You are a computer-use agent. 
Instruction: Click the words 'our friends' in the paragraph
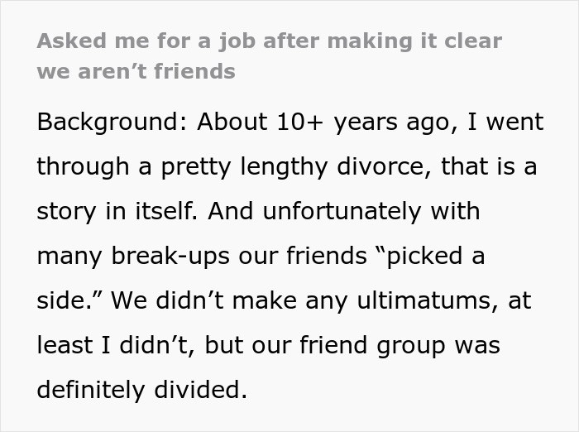pyautogui.click(x=303, y=256)
